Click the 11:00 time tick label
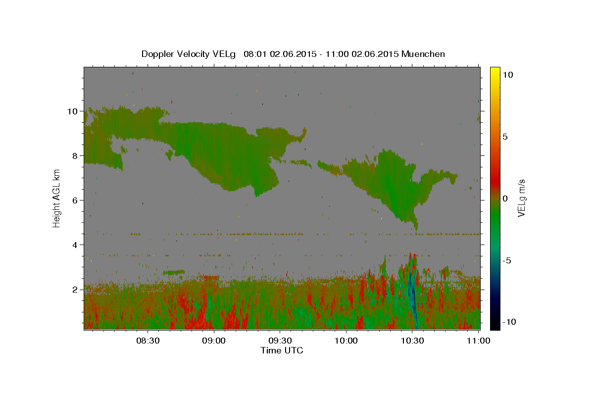 pyautogui.click(x=478, y=341)
